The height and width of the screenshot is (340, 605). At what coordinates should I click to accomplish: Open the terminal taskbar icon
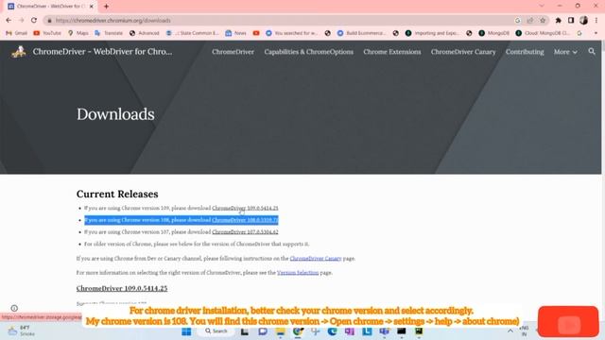click(401, 331)
